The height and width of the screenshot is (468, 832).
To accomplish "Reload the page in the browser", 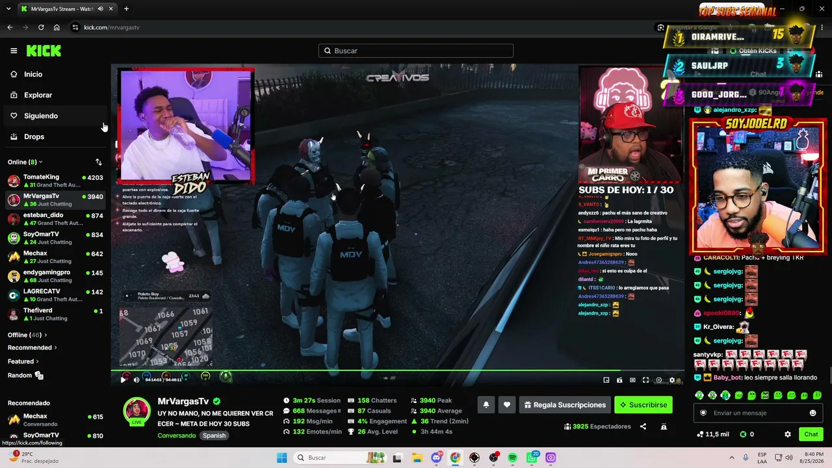I will point(41,27).
